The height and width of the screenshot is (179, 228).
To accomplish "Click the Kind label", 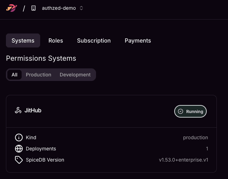I will 31,137.
